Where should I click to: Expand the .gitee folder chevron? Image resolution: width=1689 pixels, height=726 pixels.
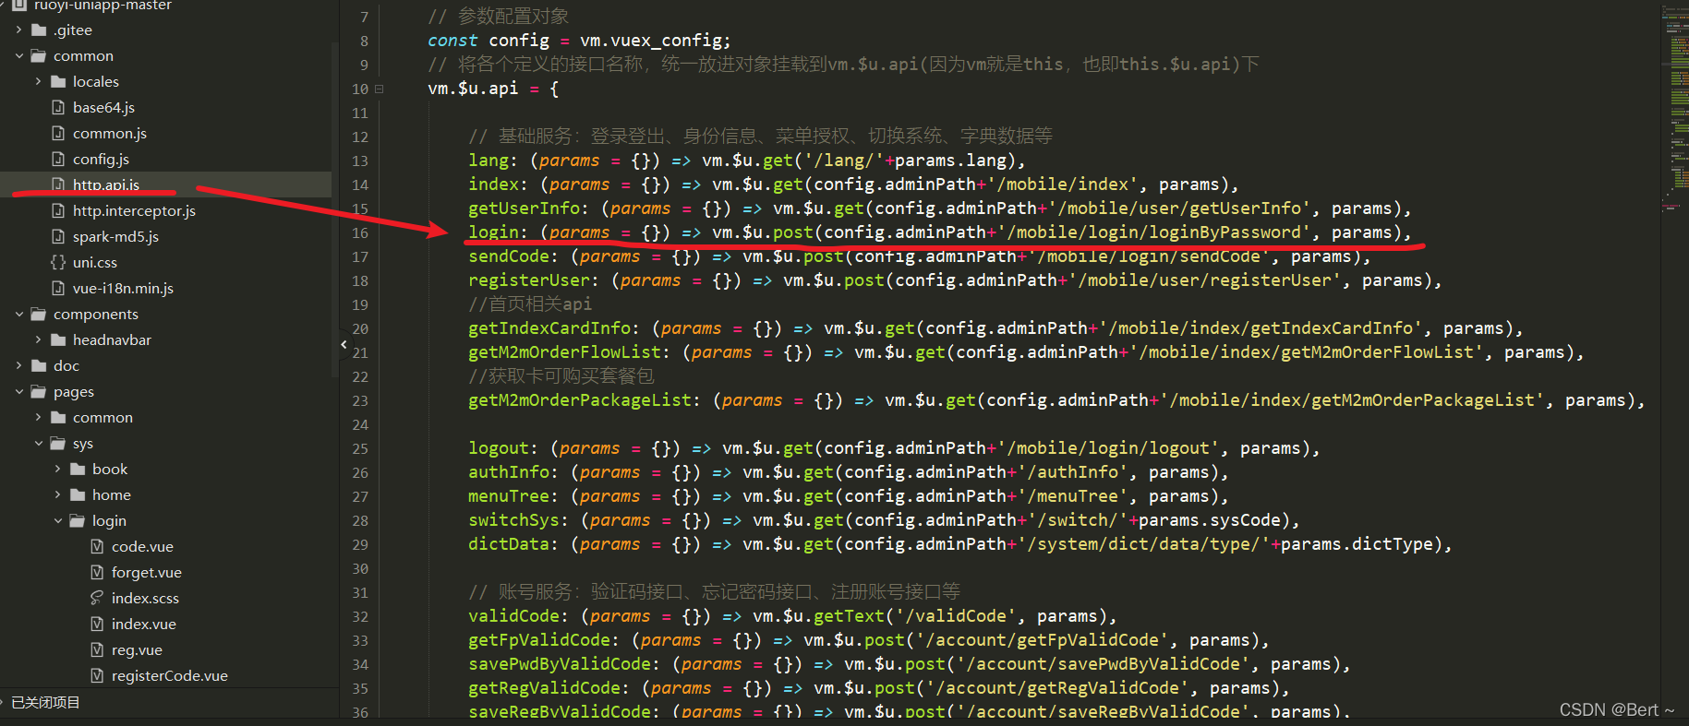point(18,30)
